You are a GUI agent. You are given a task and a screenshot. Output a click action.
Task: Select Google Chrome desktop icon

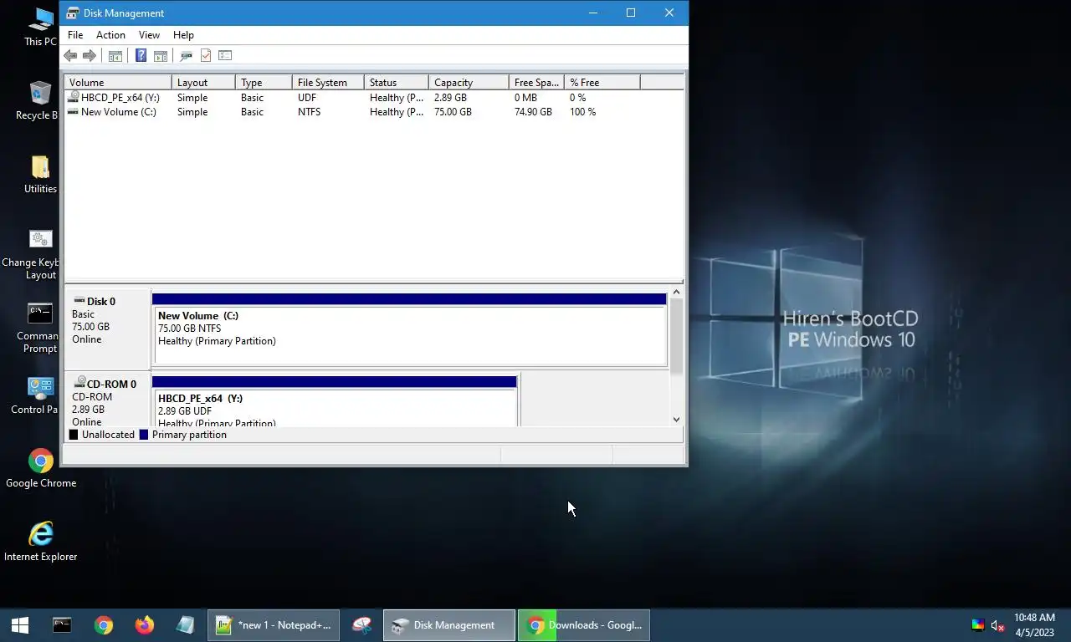point(40,468)
